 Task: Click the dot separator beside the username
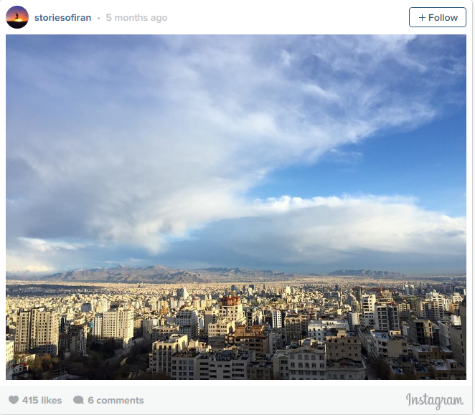99,18
